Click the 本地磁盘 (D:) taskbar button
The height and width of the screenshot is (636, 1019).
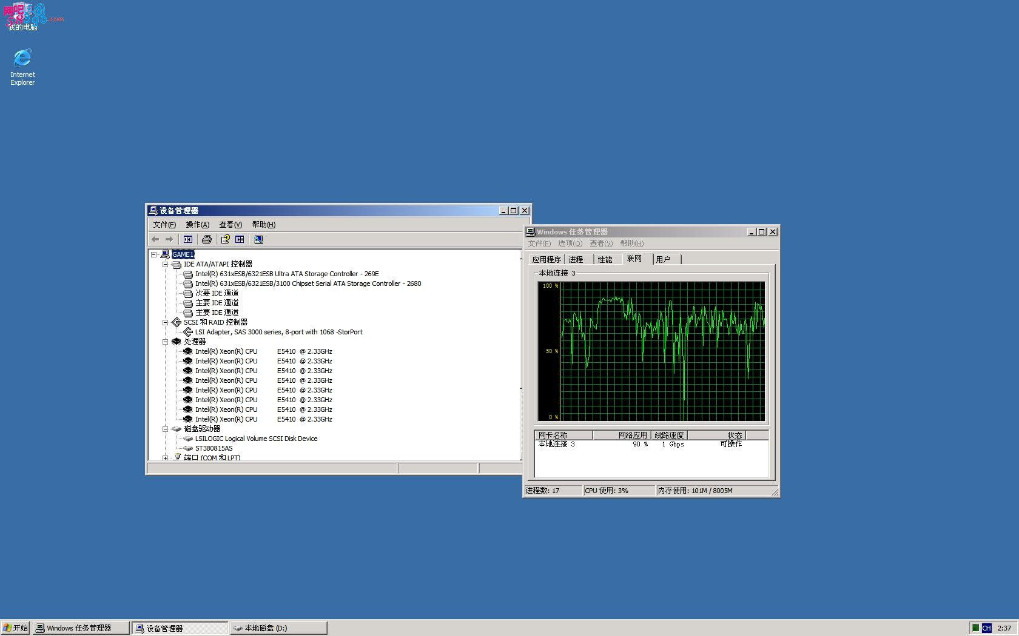tap(278, 628)
